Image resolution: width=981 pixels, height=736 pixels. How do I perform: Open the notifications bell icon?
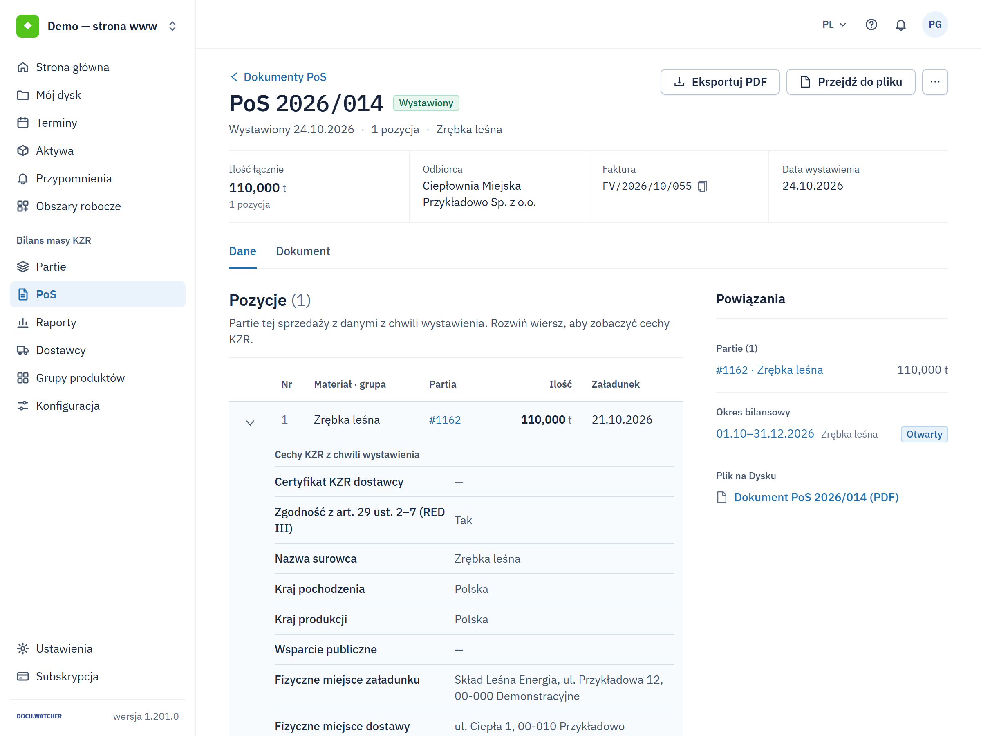900,25
